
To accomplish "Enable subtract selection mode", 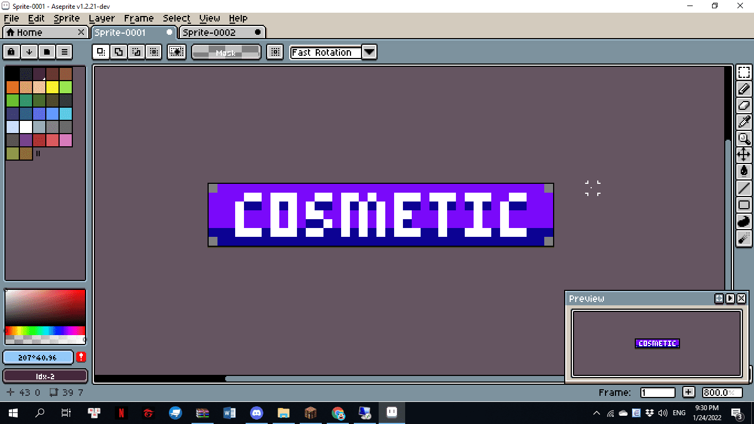I will [x=136, y=51].
